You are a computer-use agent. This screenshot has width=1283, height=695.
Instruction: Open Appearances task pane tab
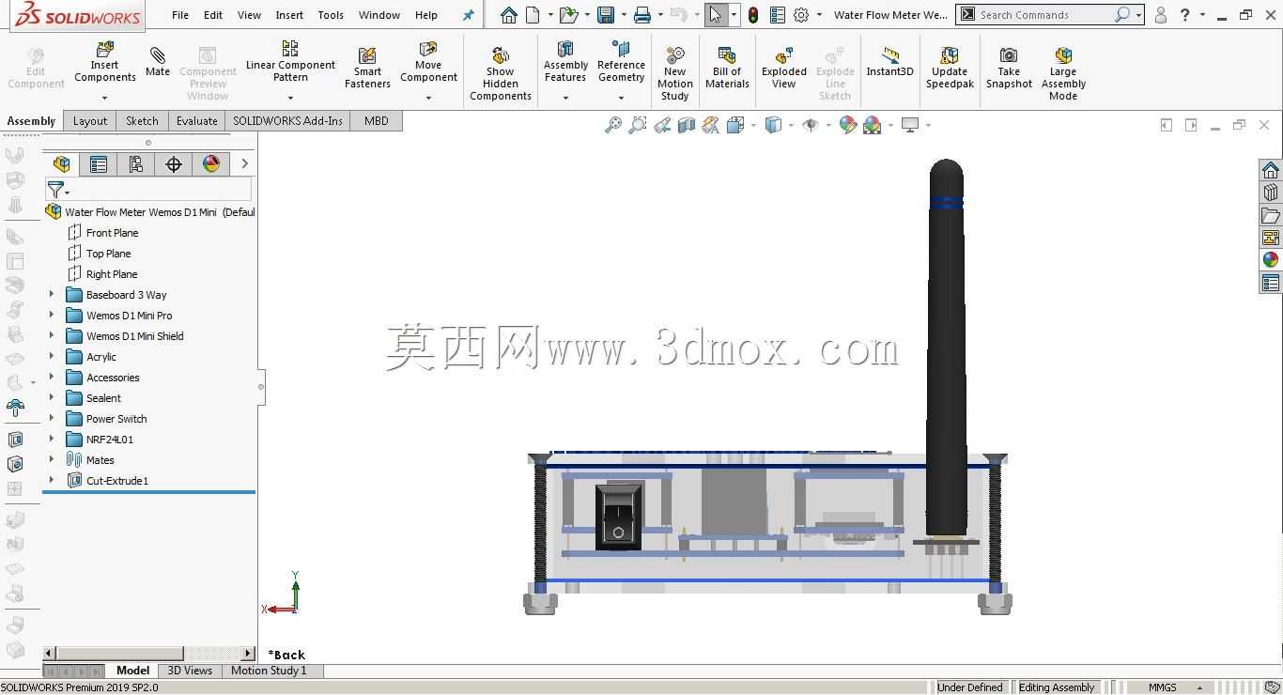[1271, 260]
